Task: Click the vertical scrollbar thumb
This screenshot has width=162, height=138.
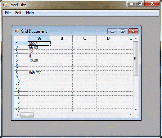Action: coord(136,59)
